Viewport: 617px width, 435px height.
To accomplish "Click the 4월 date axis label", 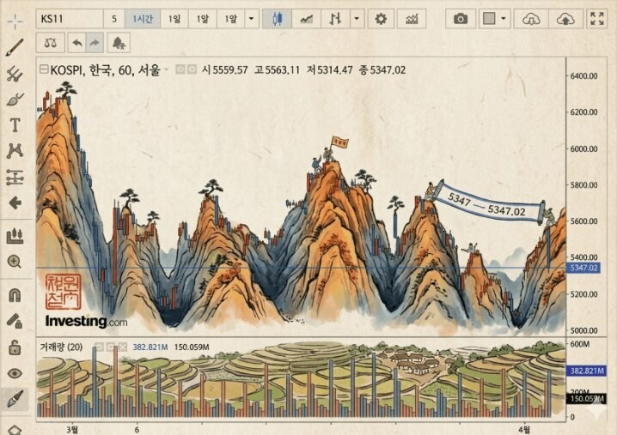I will pos(523,430).
